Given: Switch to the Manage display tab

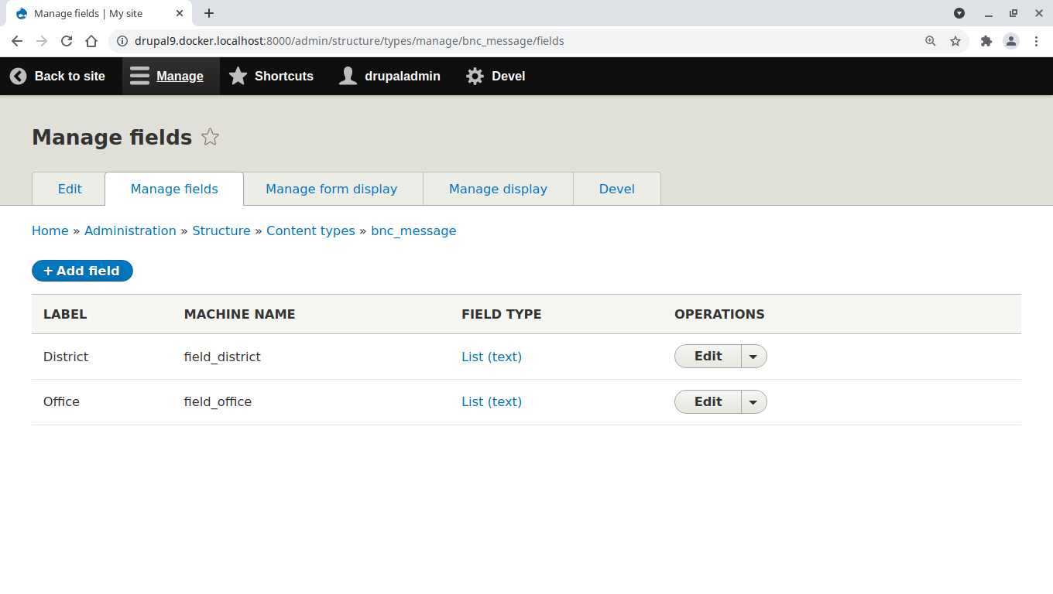Looking at the screenshot, I should pyautogui.click(x=498, y=189).
